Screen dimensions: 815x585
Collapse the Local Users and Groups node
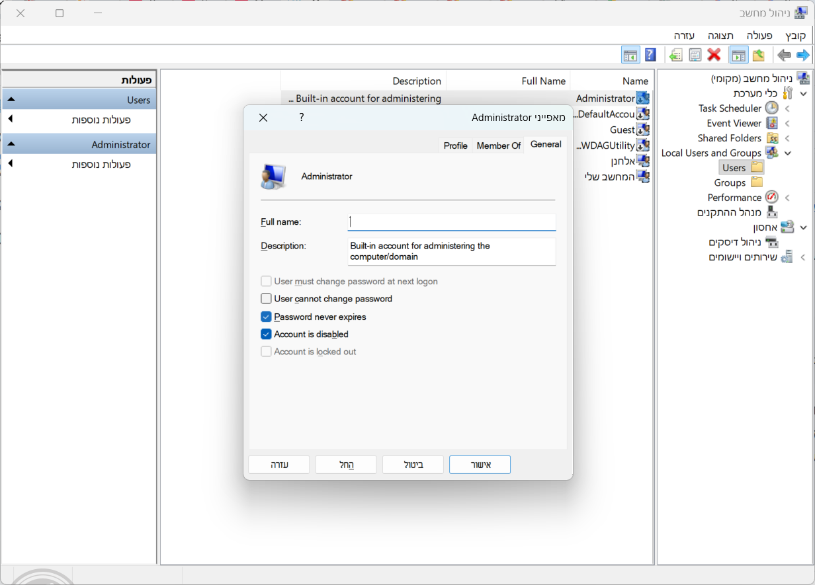[x=787, y=153]
